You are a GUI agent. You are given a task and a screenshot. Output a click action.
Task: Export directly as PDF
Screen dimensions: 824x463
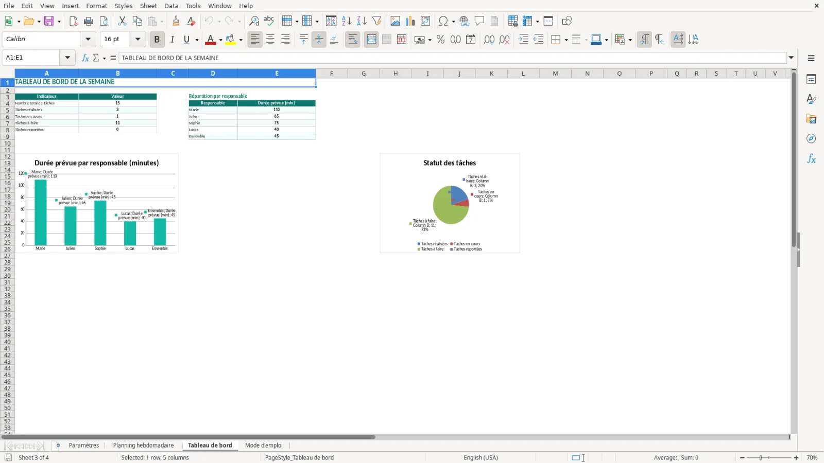(73, 21)
